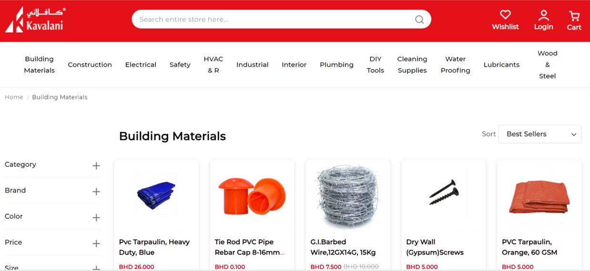Open the Best Sellers sort dropdown
This screenshot has width=590, height=271.
[x=539, y=134]
